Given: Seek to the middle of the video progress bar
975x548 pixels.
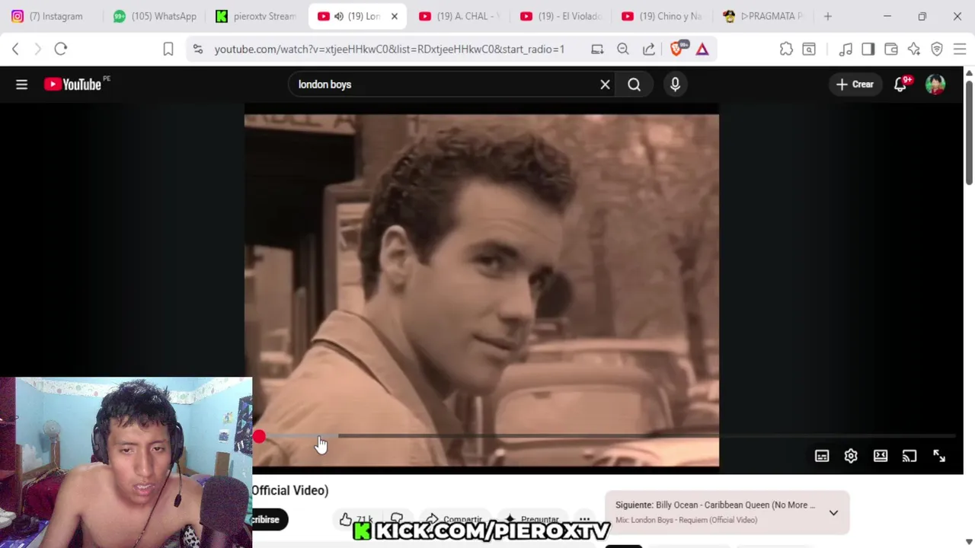Looking at the screenshot, I should pyautogui.click(x=606, y=437).
